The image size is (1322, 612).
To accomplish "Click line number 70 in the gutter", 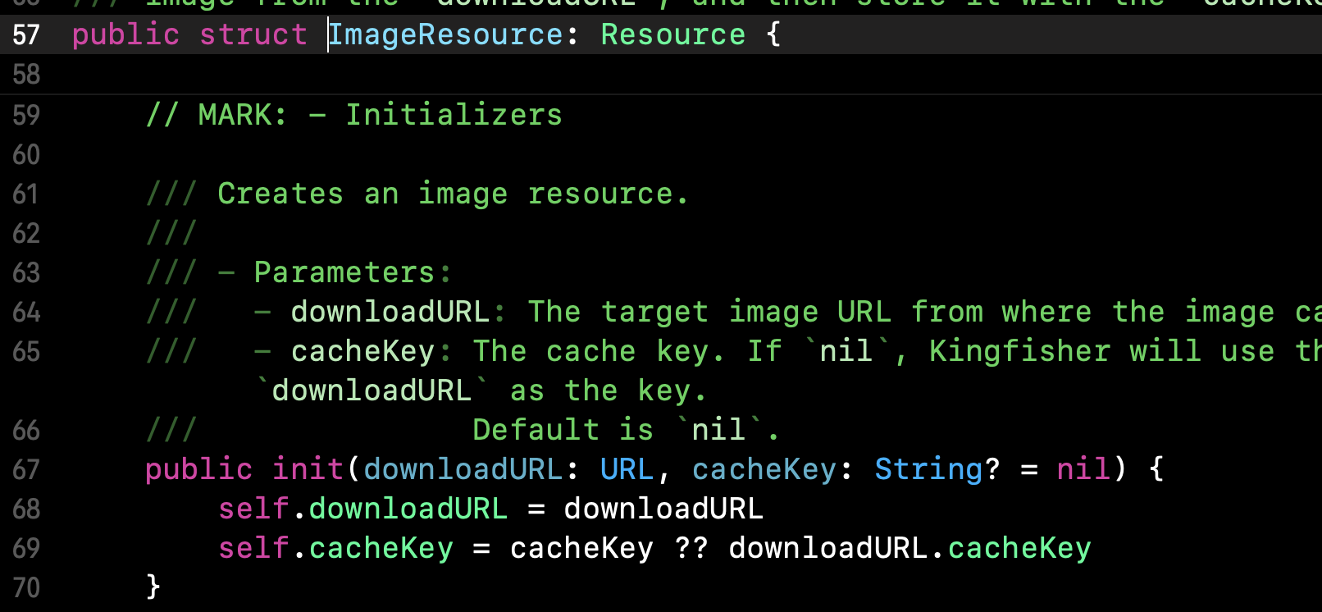I will tap(26, 587).
